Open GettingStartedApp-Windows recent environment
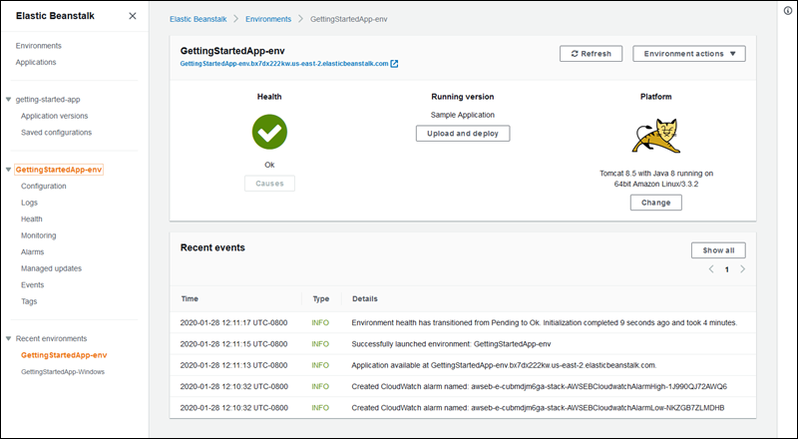Screen dimensions: 798x439 (63, 371)
